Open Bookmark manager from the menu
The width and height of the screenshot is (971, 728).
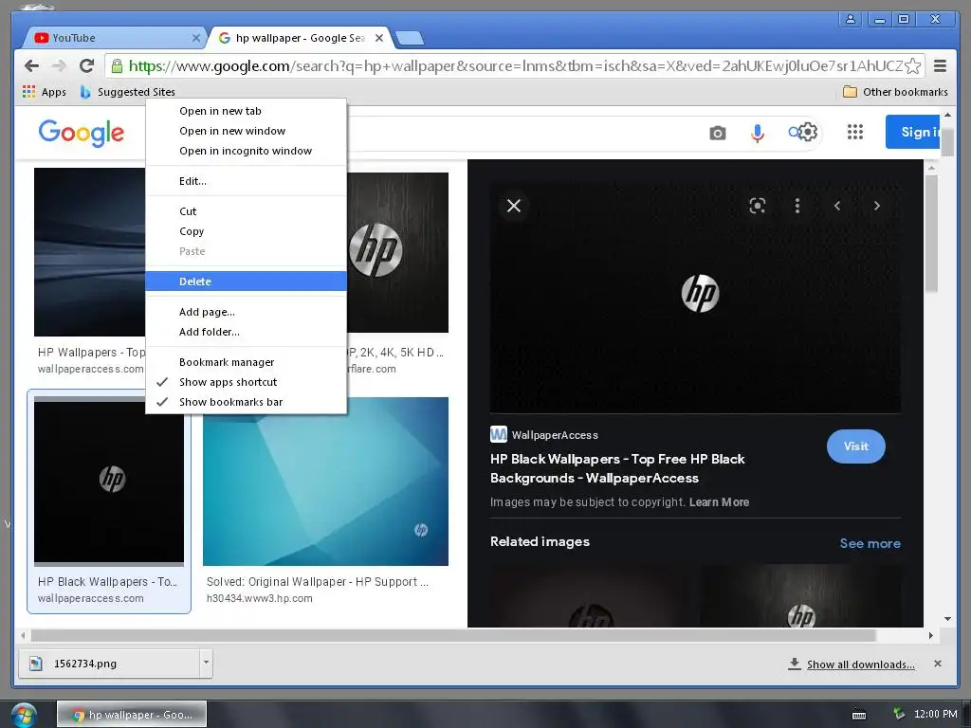pos(246,361)
